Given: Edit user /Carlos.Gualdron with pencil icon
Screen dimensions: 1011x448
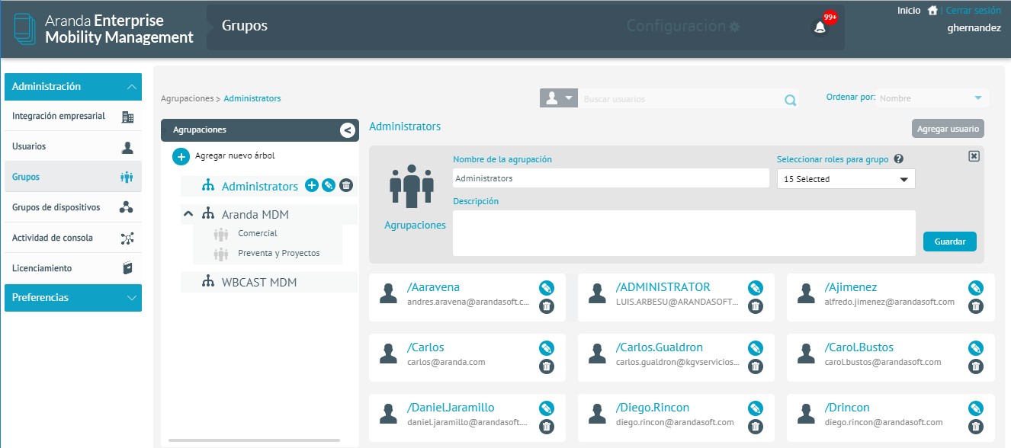Looking at the screenshot, I should click(756, 348).
